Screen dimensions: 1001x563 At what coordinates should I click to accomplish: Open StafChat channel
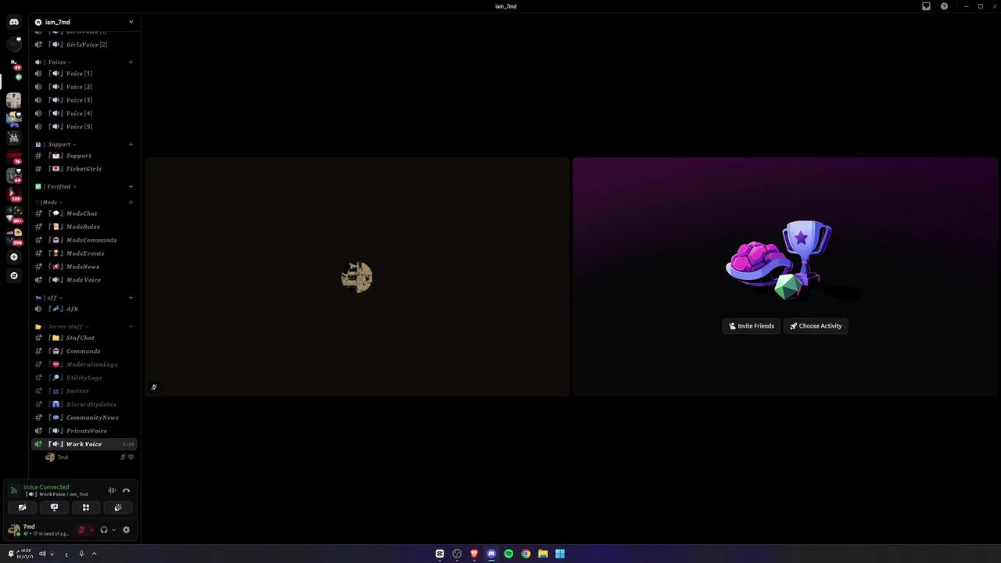pyautogui.click(x=84, y=338)
